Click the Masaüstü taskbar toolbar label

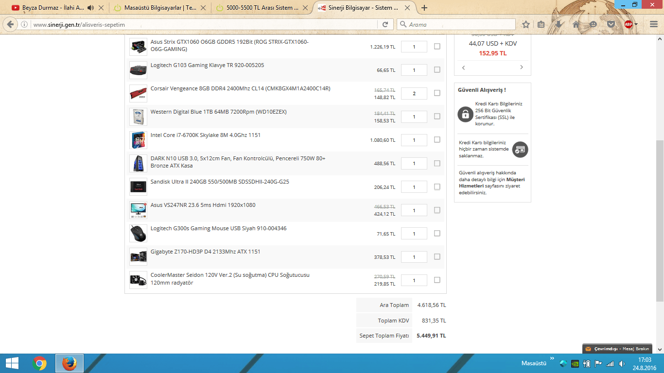coord(534,363)
